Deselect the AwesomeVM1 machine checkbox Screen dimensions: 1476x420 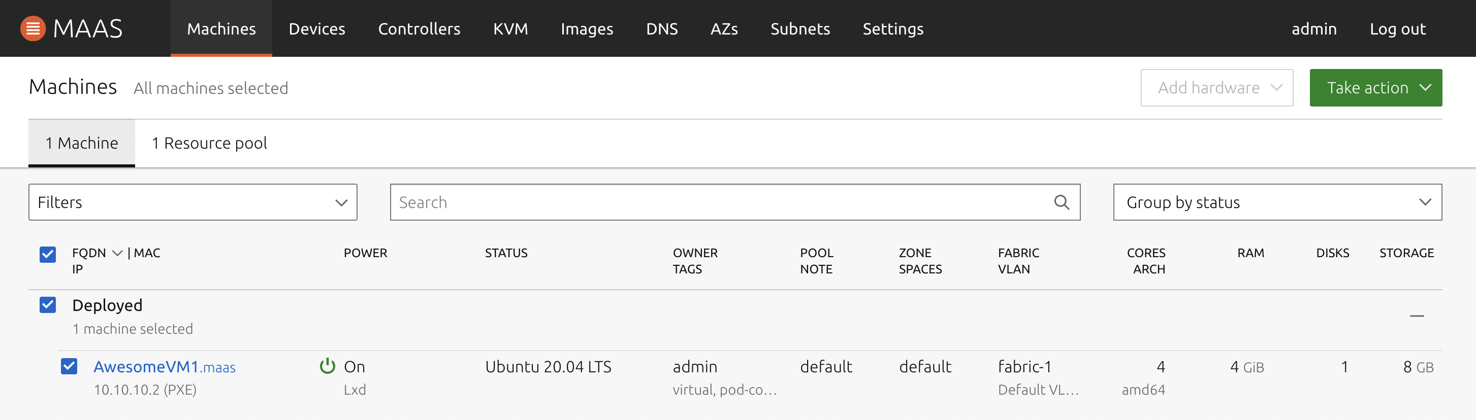(69, 366)
